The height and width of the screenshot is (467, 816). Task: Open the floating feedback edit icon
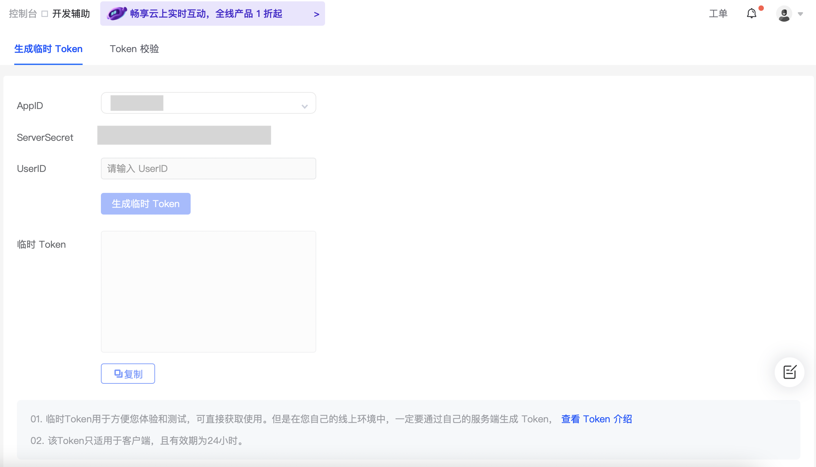tap(790, 372)
